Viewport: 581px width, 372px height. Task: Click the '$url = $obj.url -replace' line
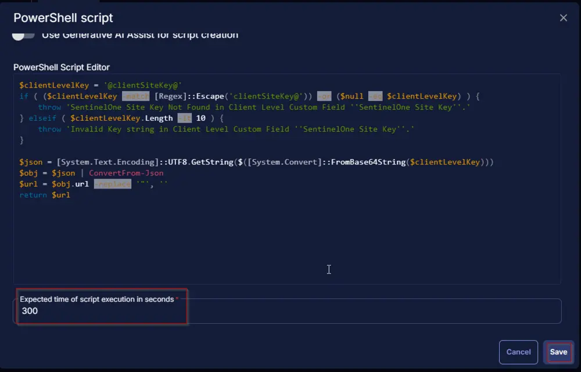(x=94, y=184)
